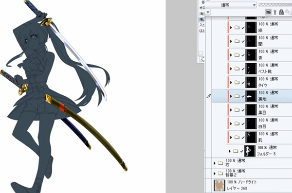Viewport: 292px width, 193px height.
Task: Click the folder icon of the 背景2 folder
Action: click(x=220, y=174)
